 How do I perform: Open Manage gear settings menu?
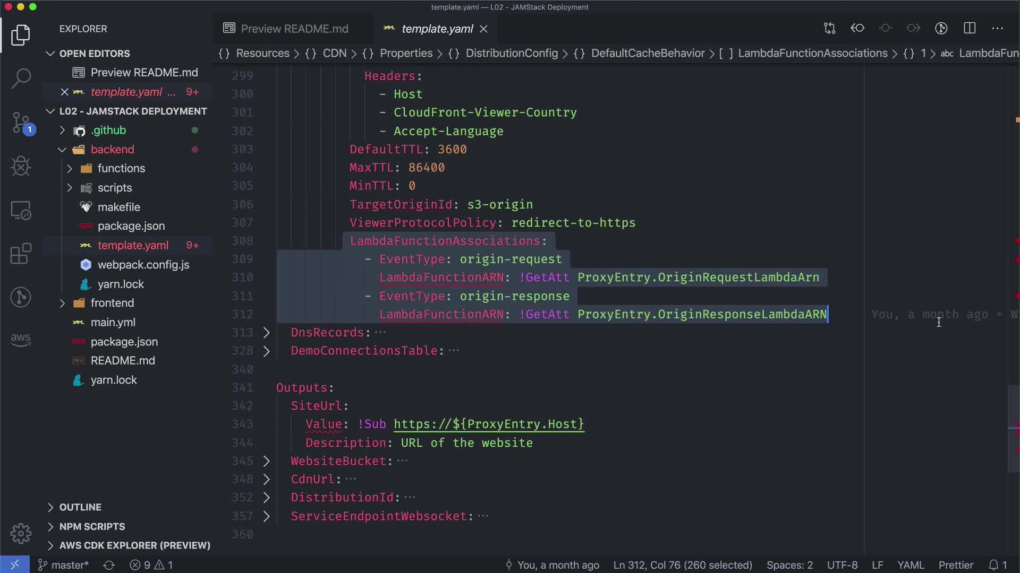pyautogui.click(x=21, y=533)
